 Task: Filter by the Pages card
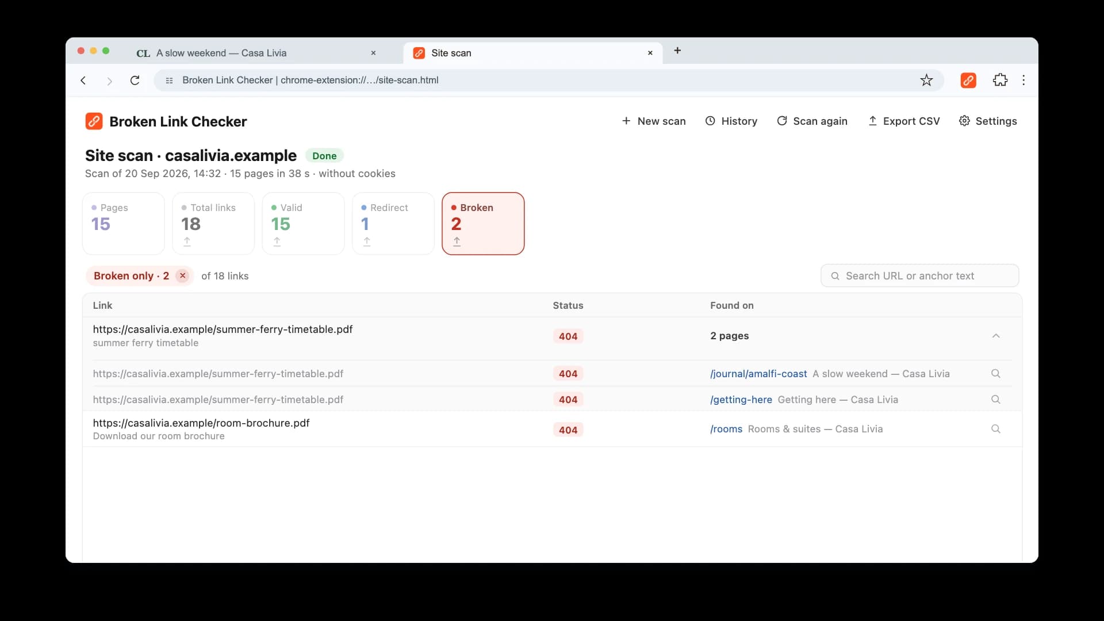coord(124,224)
